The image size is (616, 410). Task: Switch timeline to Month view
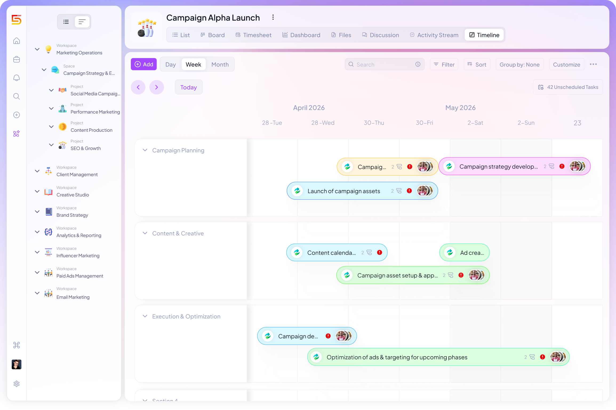click(x=220, y=64)
